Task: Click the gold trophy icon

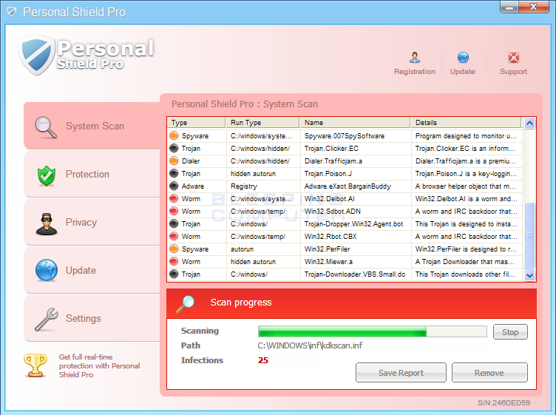Action: [35, 365]
